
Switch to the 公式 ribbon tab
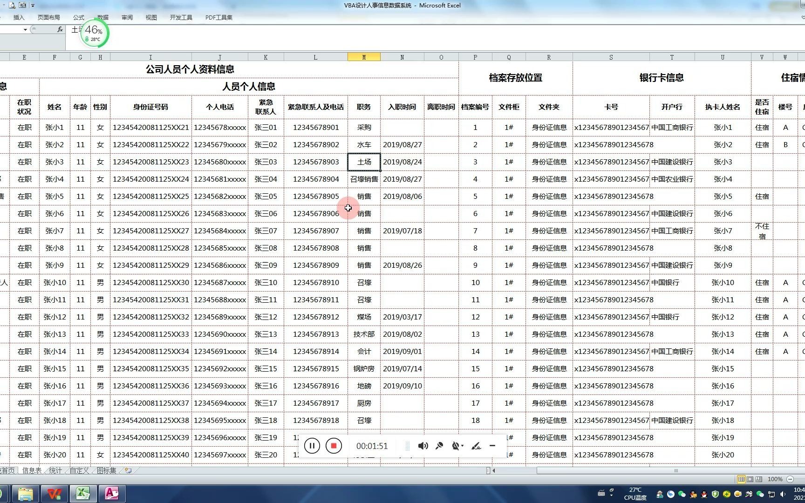click(x=79, y=17)
